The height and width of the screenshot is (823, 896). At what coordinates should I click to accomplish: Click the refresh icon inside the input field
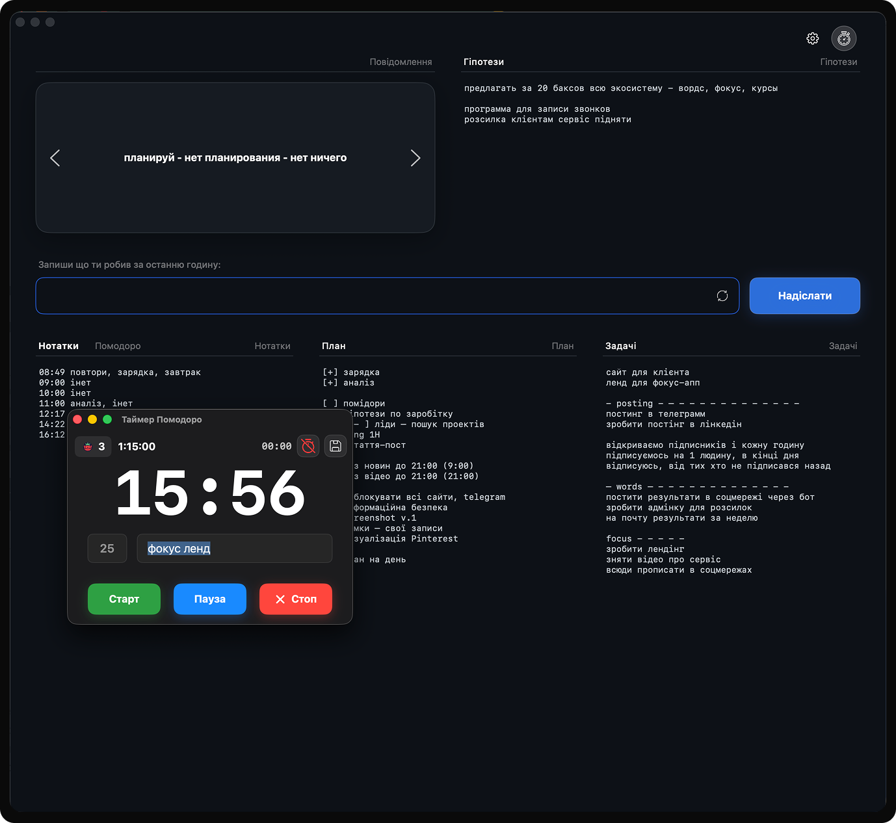click(722, 296)
